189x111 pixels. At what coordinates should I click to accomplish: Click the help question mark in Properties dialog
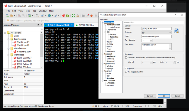pyautogui.click(x=175, y=15)
